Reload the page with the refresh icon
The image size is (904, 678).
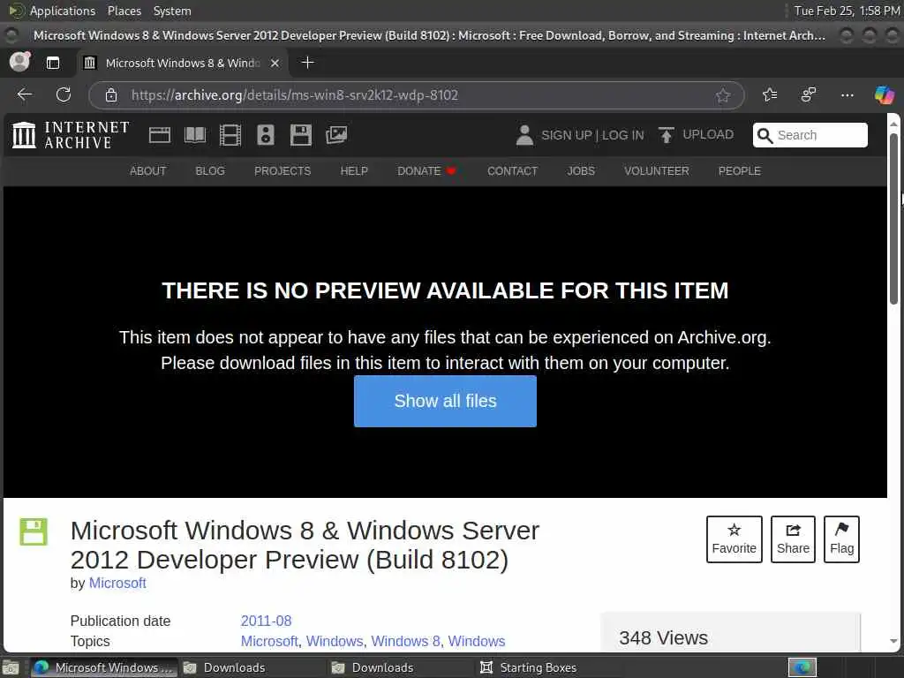[x=64, y=94]
